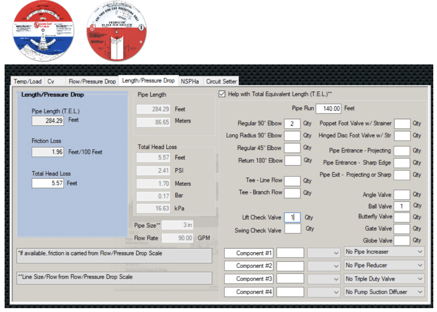This screenshot has width=437, height=312.
Task: Click the Pipe Size 3 in field
Action: point(177,225)
